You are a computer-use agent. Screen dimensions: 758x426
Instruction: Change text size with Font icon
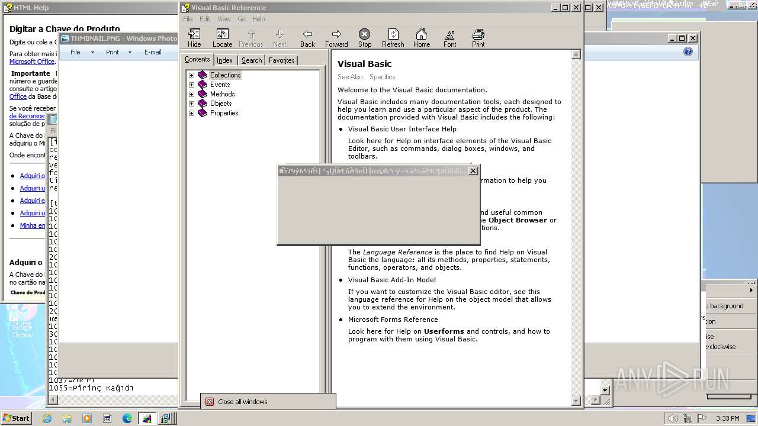(x=449, y=38)
